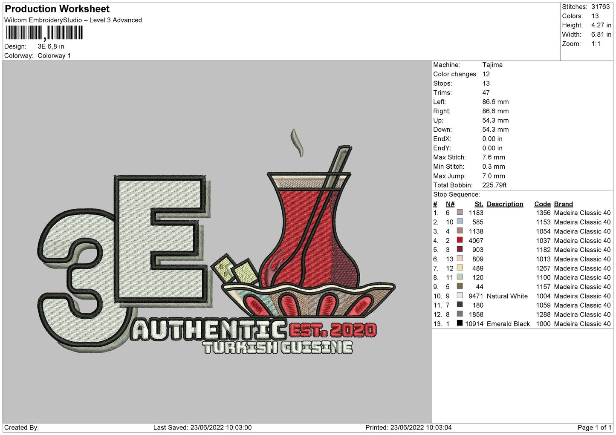Click the light blue swatch for code 1153

460,222
